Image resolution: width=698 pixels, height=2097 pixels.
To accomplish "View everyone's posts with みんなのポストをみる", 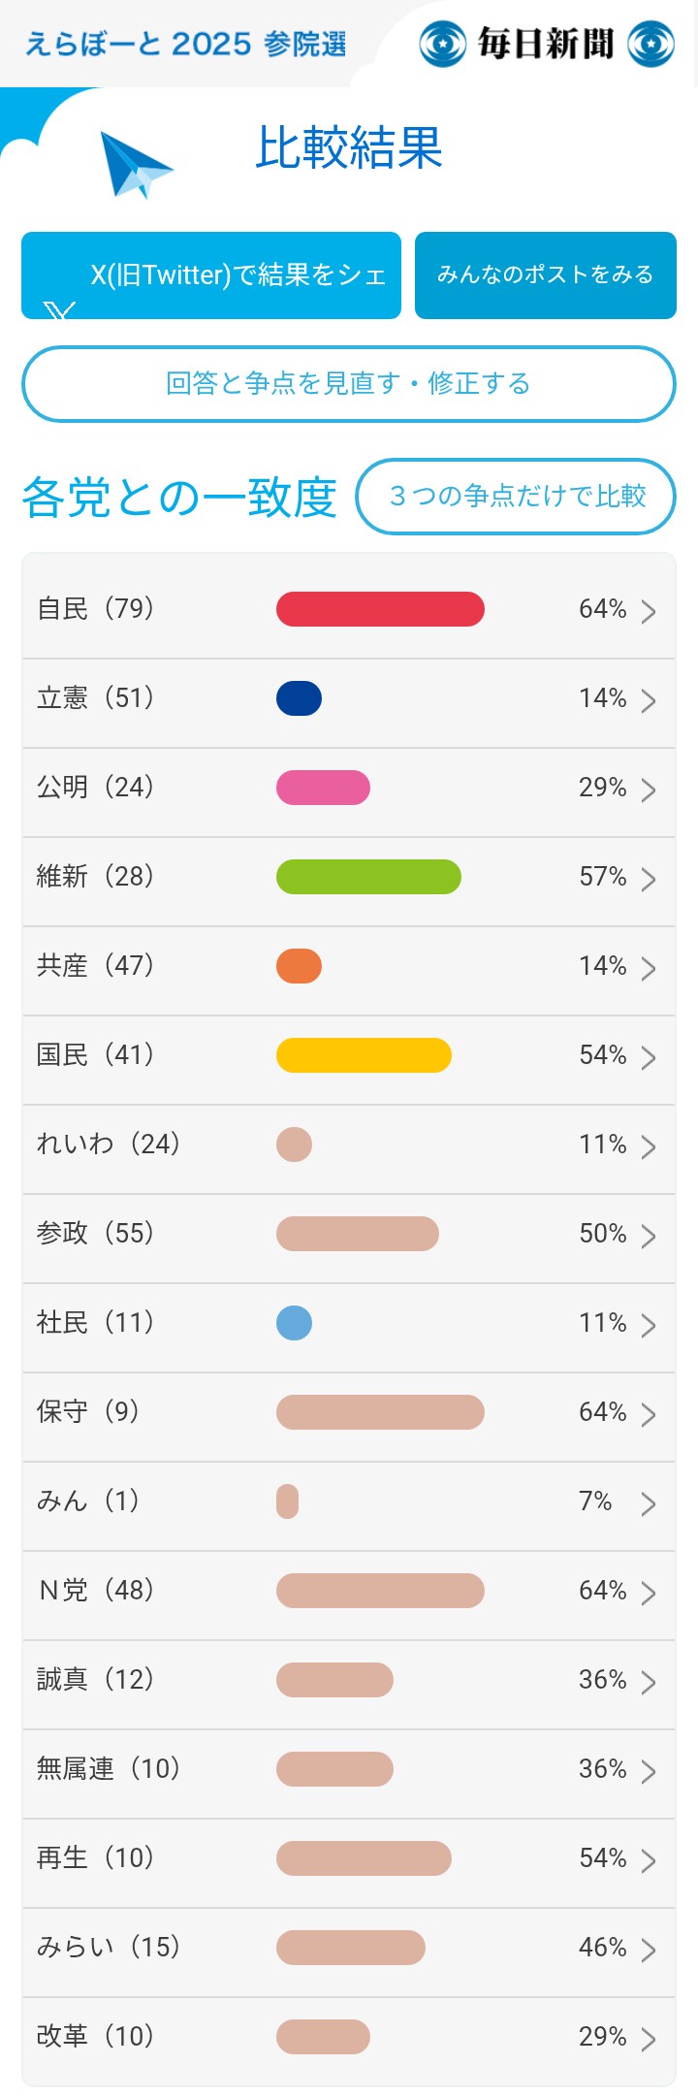I will click(x=546, y=275).
